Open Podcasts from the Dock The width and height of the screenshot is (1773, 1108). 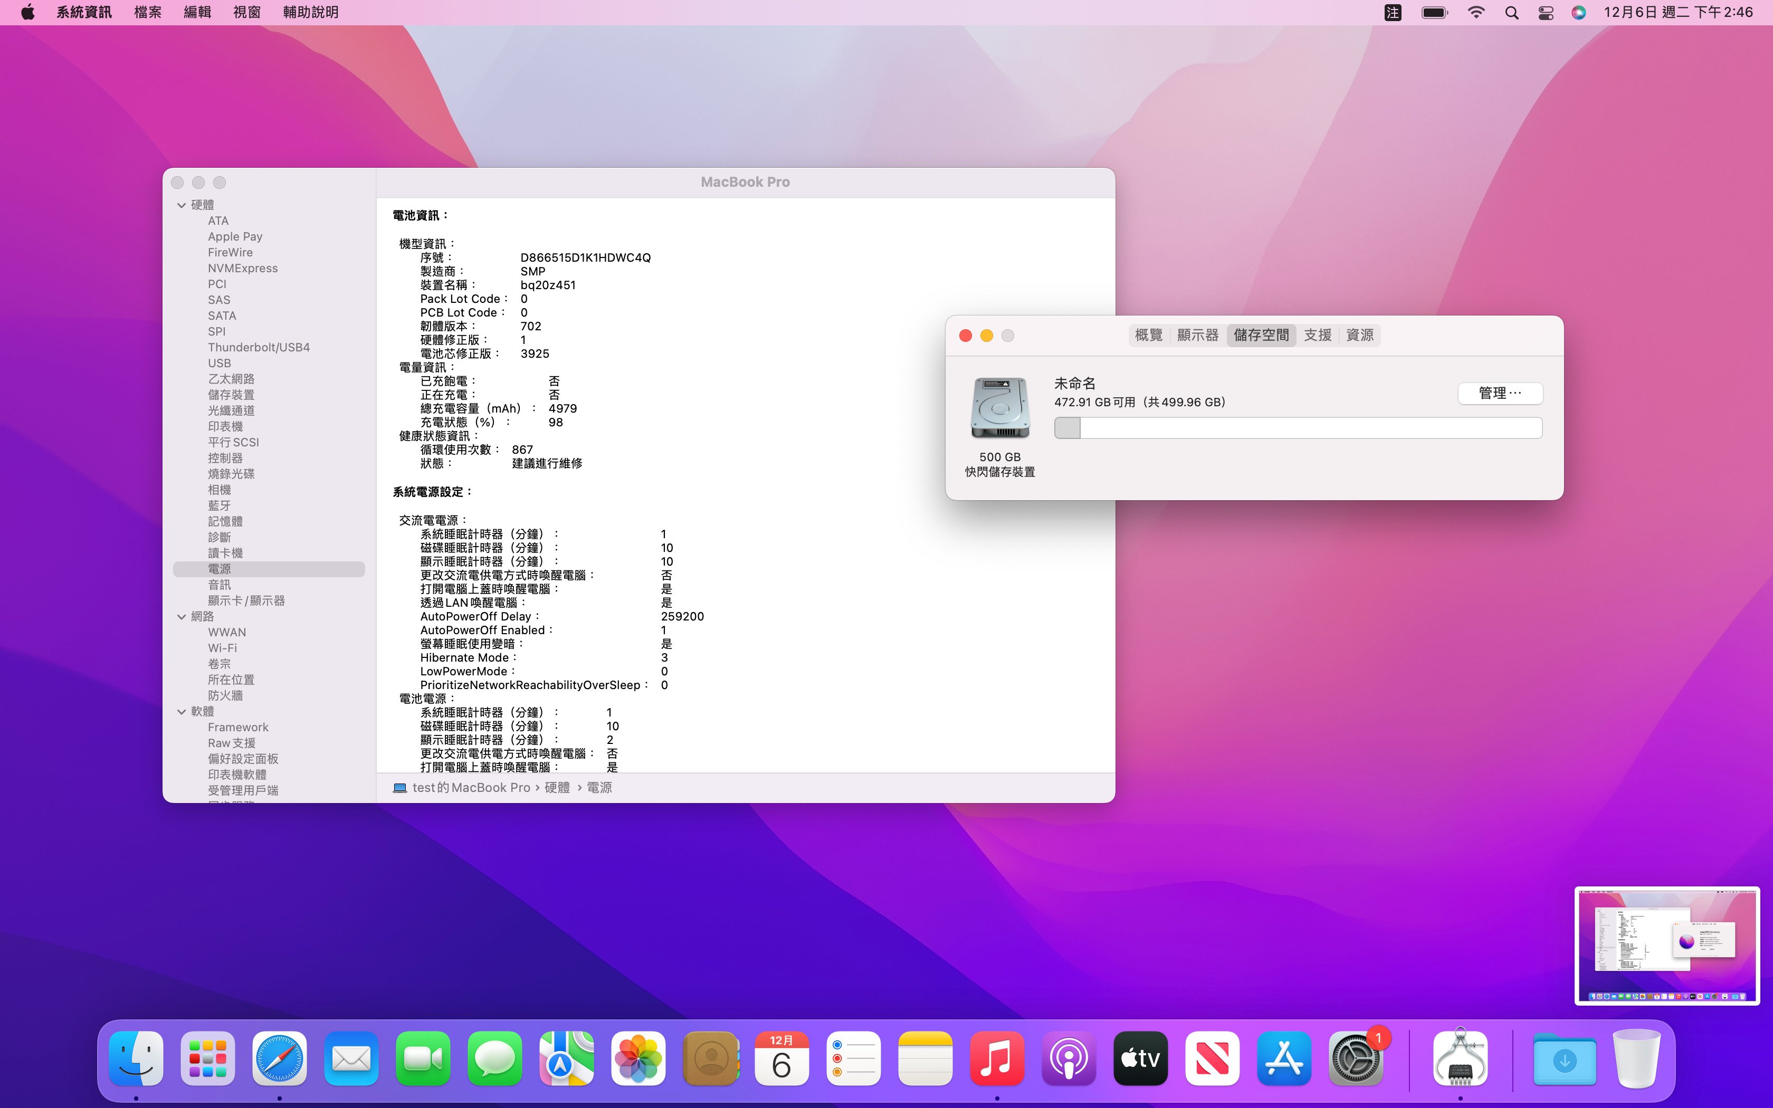[x=1070, y=1058]
